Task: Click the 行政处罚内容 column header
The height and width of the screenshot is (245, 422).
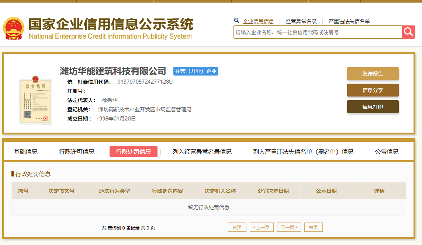Action: click(x=167, y=191)
